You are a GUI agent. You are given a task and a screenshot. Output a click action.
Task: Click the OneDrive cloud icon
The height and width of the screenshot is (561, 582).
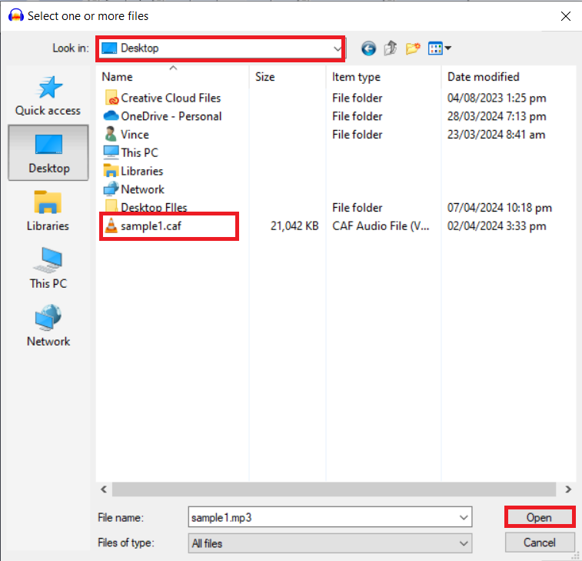[x=111, y=116]
